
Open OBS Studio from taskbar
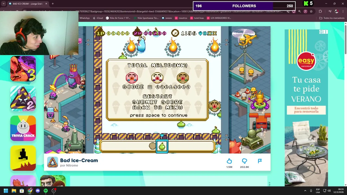54,191
